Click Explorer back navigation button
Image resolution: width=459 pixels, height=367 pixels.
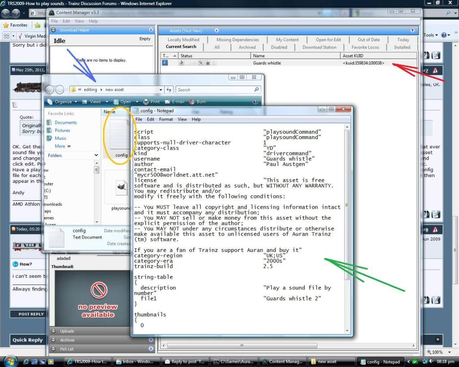[x=49, y=90]
